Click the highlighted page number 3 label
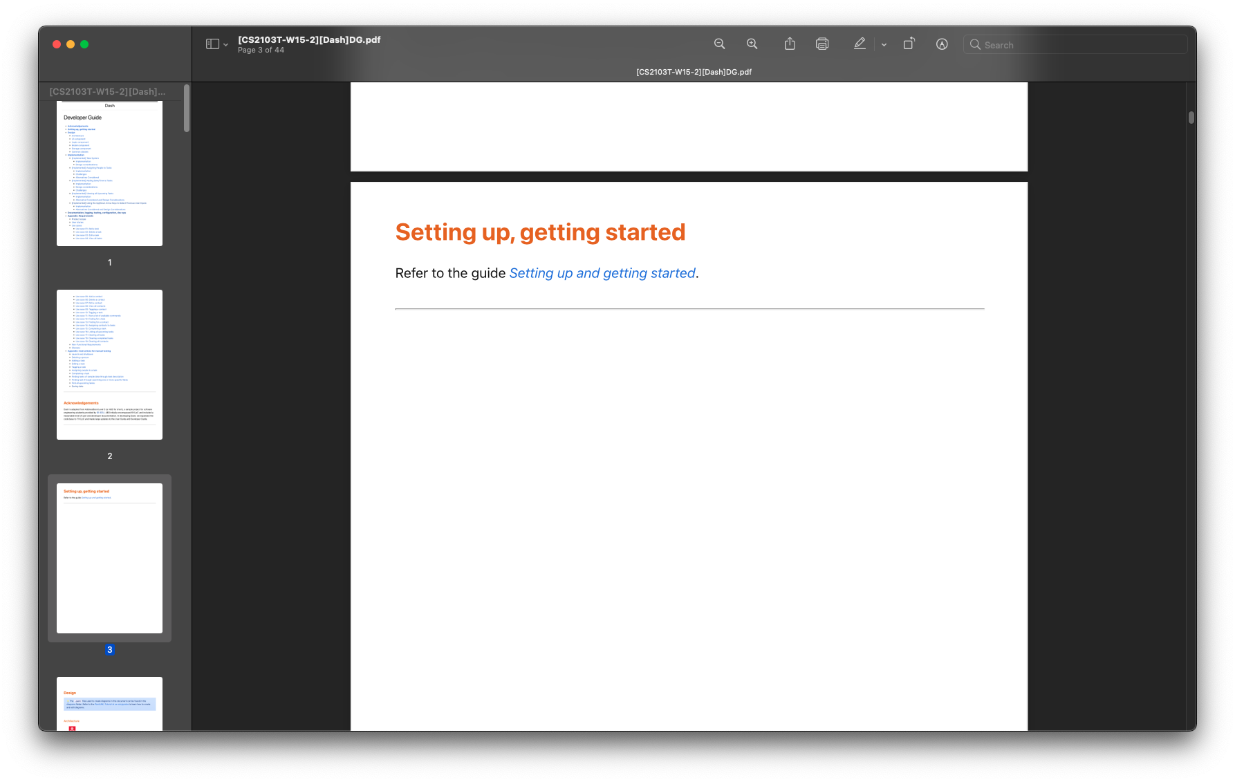The image size is (1235, 782). coord(109,649)
